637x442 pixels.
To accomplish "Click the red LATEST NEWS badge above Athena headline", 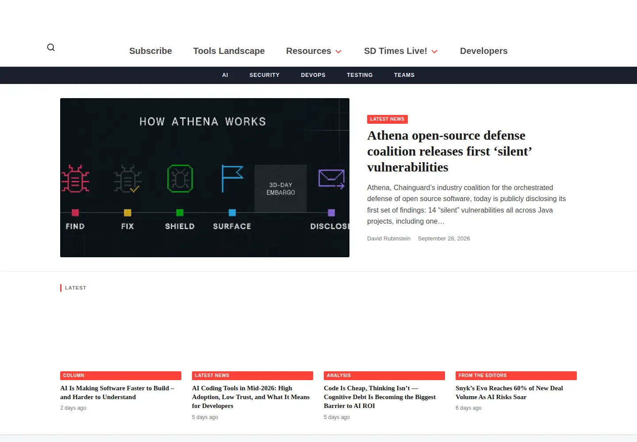I will coord(388,119).
